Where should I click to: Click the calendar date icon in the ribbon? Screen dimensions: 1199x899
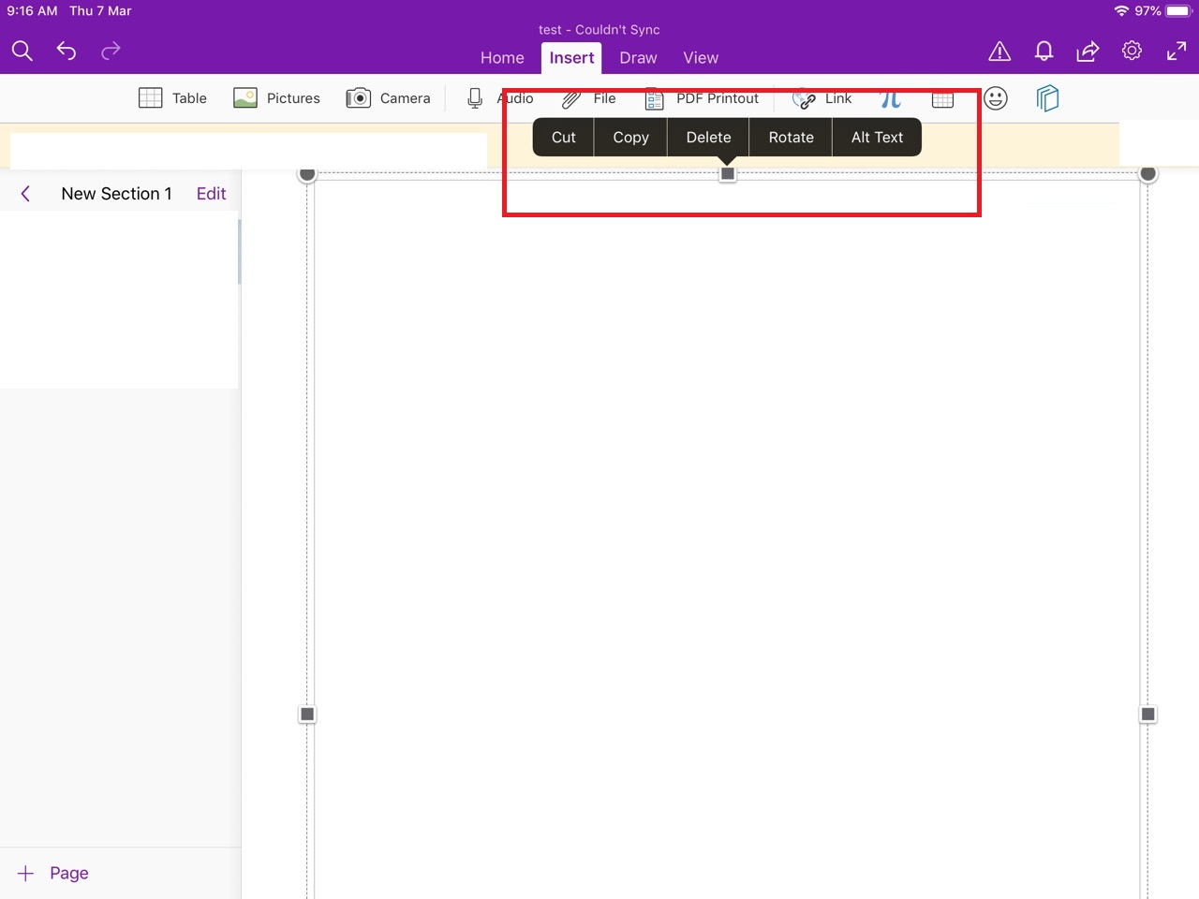(x=942, y=99)
